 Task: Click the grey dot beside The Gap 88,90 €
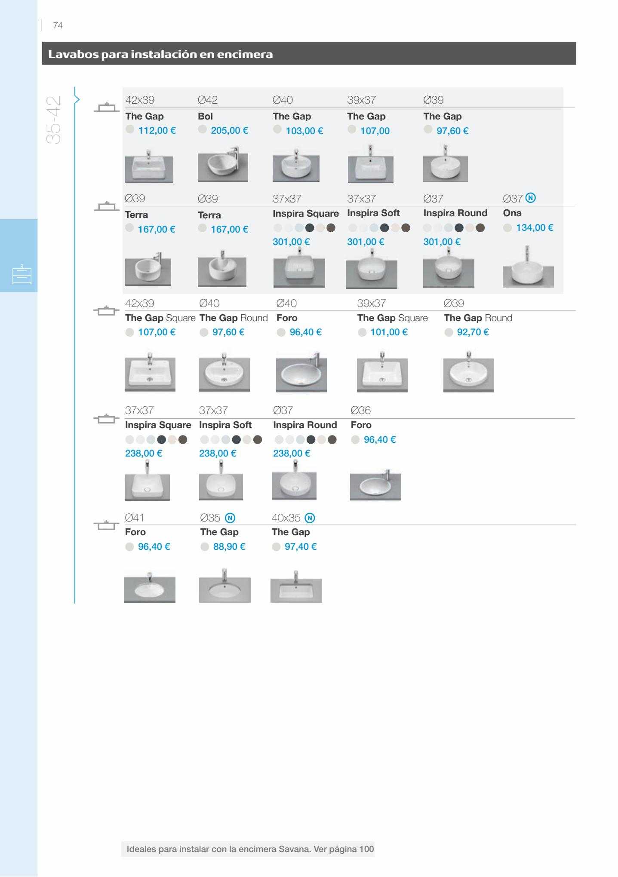click(x=205, y=547)
